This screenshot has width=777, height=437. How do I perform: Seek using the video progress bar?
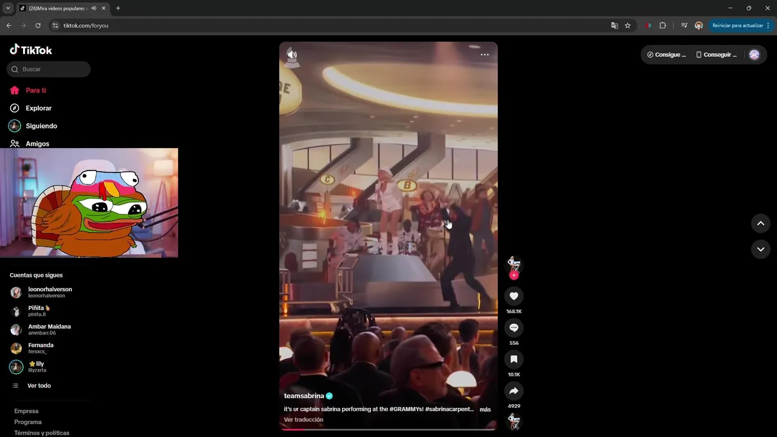point(388,429)
